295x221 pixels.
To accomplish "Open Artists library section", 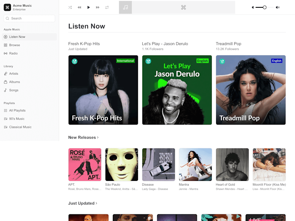I will pos(29,74).
